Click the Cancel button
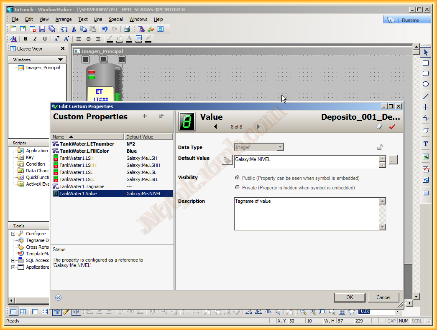 pyautogui.click(x=383, y=297)
